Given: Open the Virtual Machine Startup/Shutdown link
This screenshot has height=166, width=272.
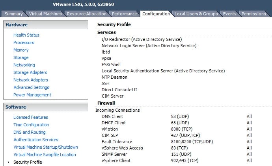Looking at the screenshot, I should (x=46, y=147).
